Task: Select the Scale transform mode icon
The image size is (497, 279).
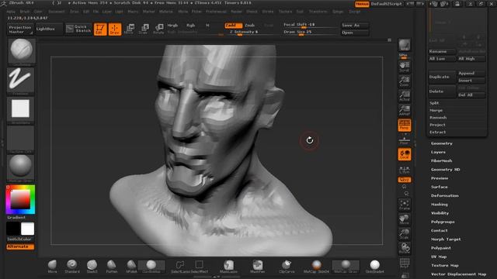Action: click(x=143, y=29)
